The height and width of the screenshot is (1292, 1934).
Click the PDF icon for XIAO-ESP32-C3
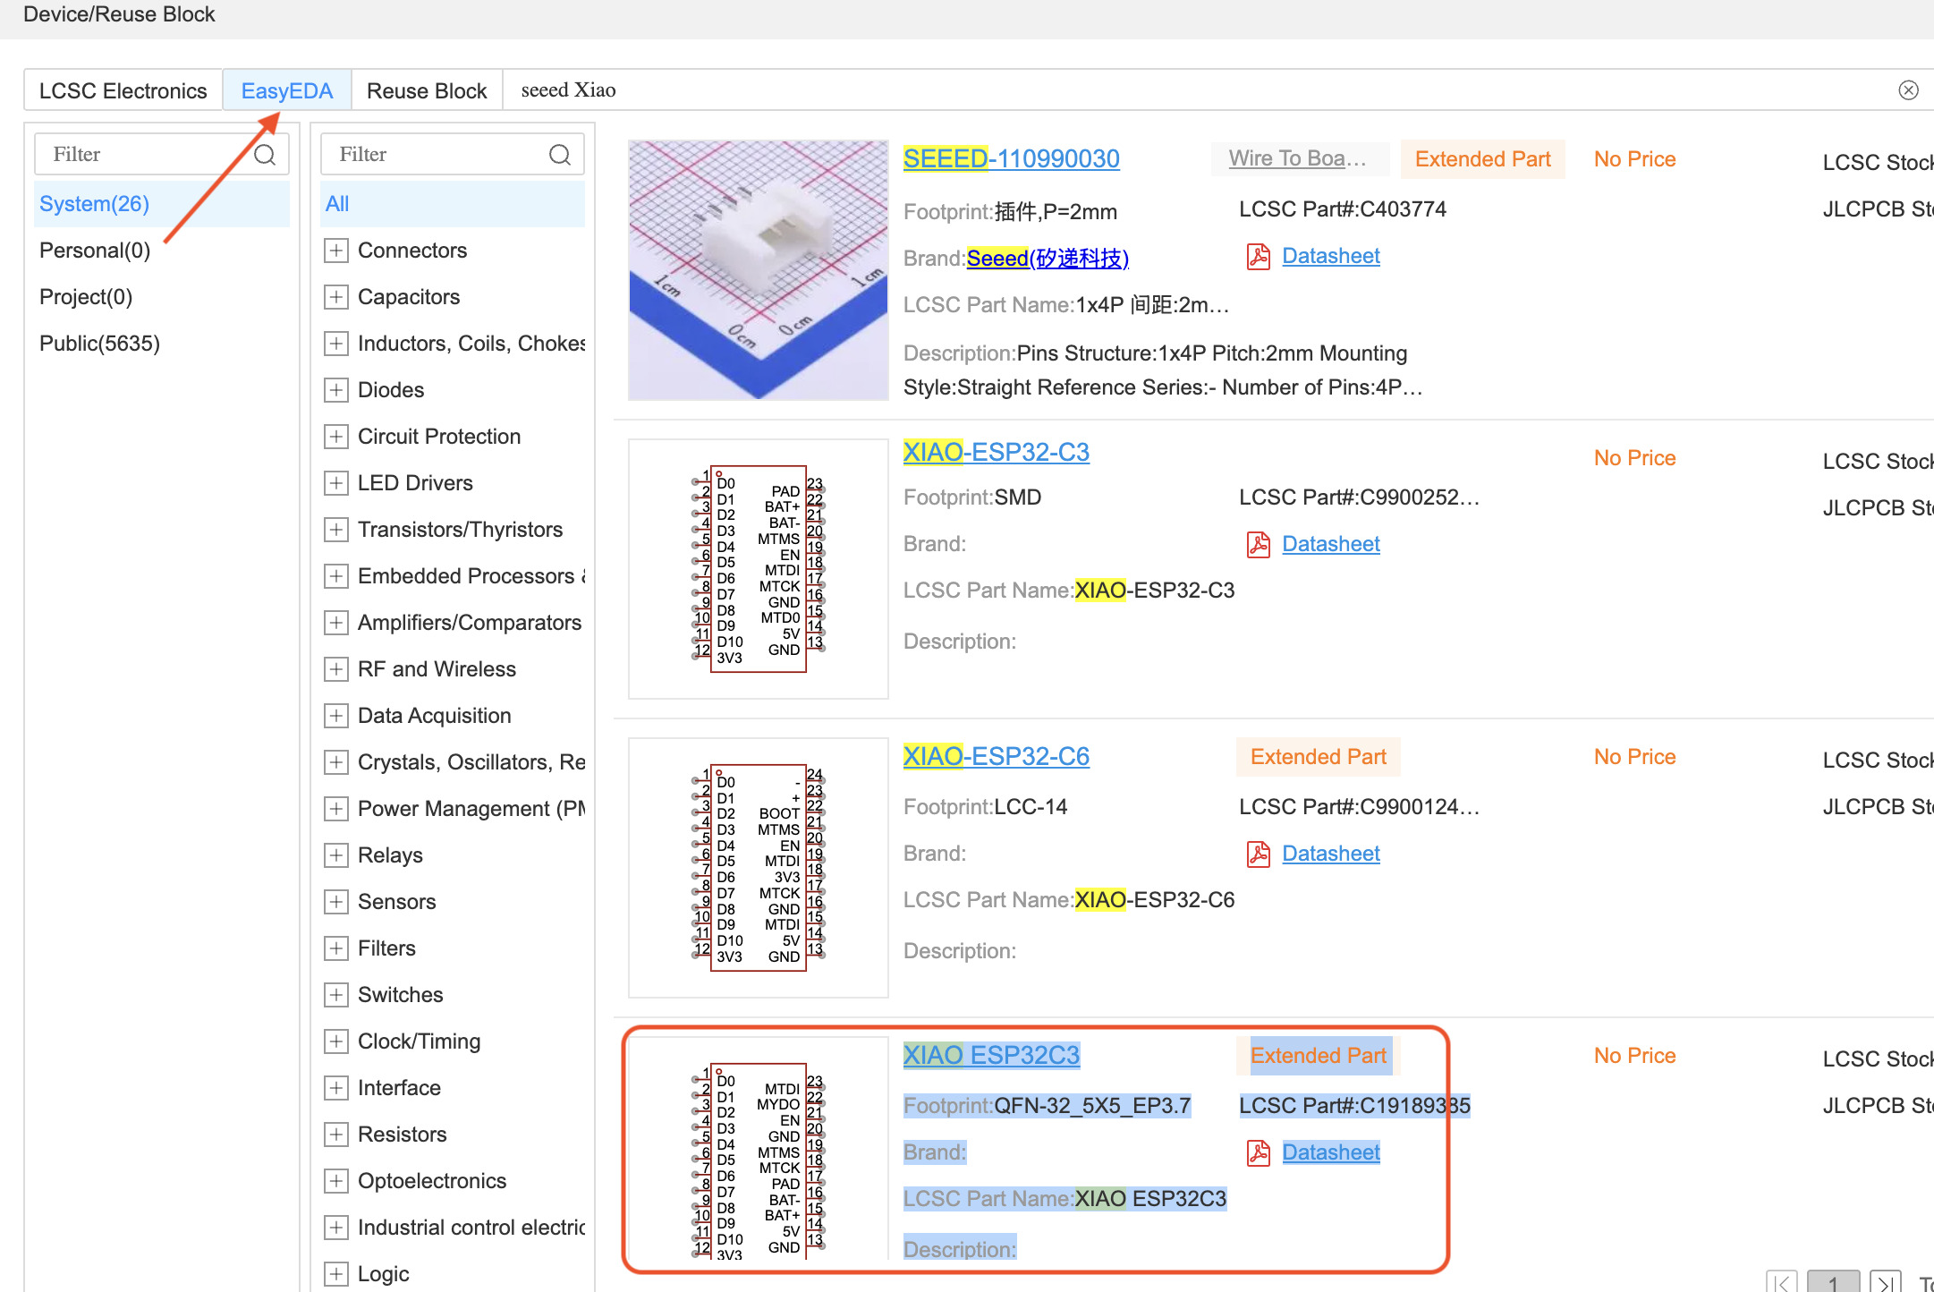point(1259,544)
